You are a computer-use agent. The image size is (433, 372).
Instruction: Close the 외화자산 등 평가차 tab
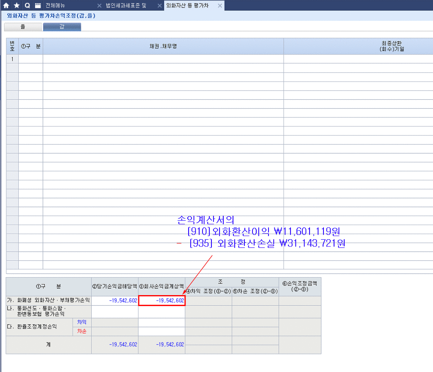220,5
